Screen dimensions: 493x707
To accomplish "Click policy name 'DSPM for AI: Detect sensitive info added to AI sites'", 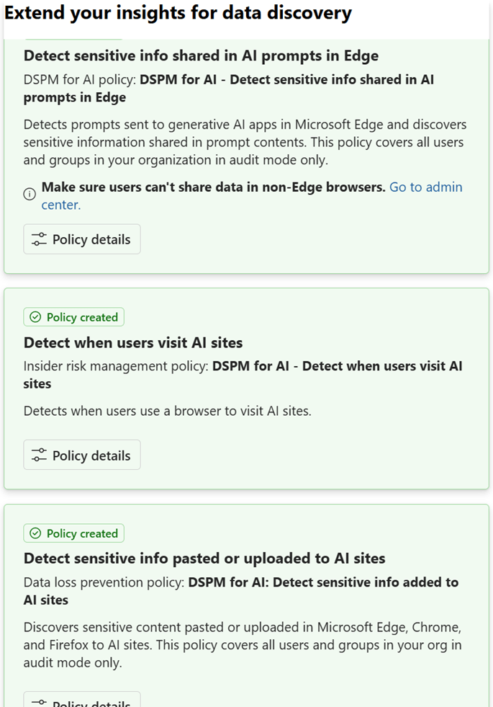I will tap(322, 582).
